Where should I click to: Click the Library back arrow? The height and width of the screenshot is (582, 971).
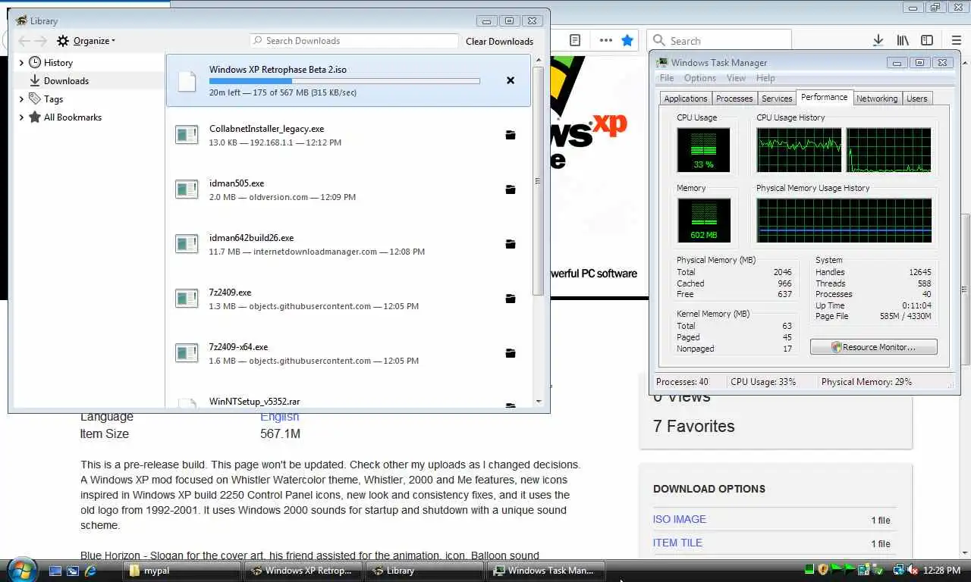pyautogui.click(x=24, y=41)
